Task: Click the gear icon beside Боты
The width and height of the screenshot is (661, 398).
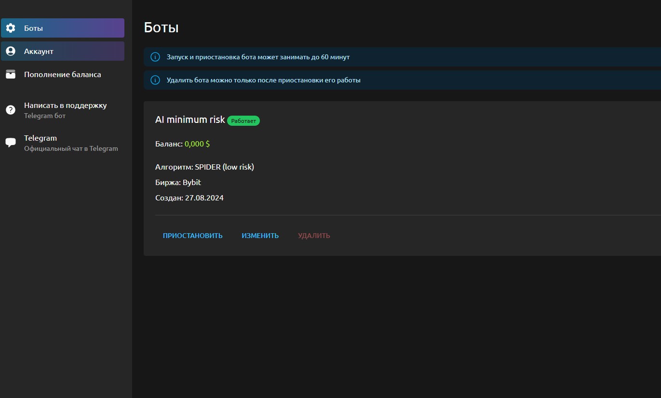Action: 11,28
